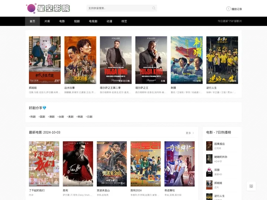Click the diamond icon next to 好剧分享
Screen dimensions: 267x200
pyautogui.click(x=44, y=108)
